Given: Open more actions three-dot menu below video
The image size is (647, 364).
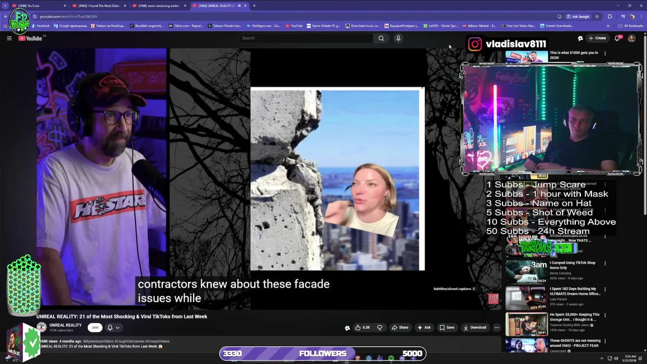Looking at the screenshot, I should pos(497,327).
